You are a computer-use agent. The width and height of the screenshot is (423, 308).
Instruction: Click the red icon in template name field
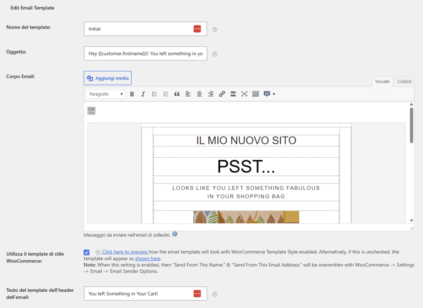197,29
